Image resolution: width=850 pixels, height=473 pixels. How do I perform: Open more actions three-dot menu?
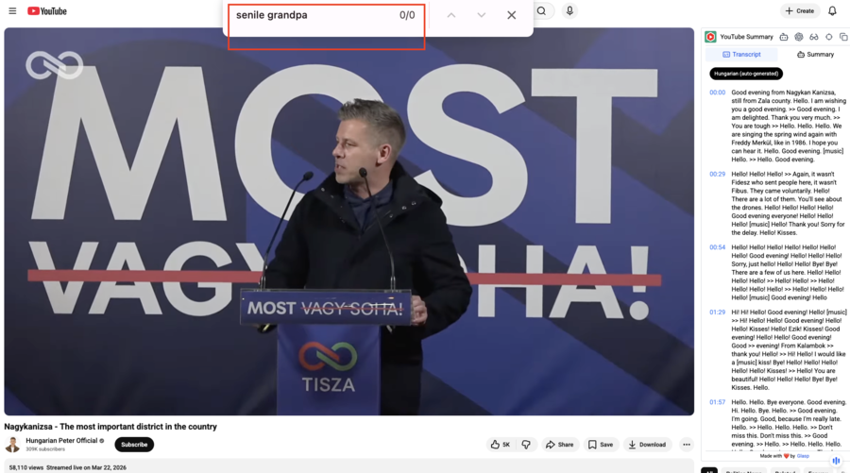point(687,445)
